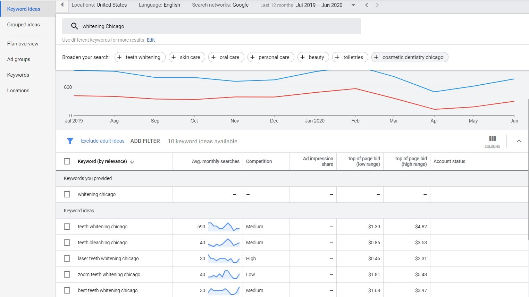Click the trend sparkline for zoom teeth whitening chicago
Screen dimensions: 529x297
coord(224,275)
